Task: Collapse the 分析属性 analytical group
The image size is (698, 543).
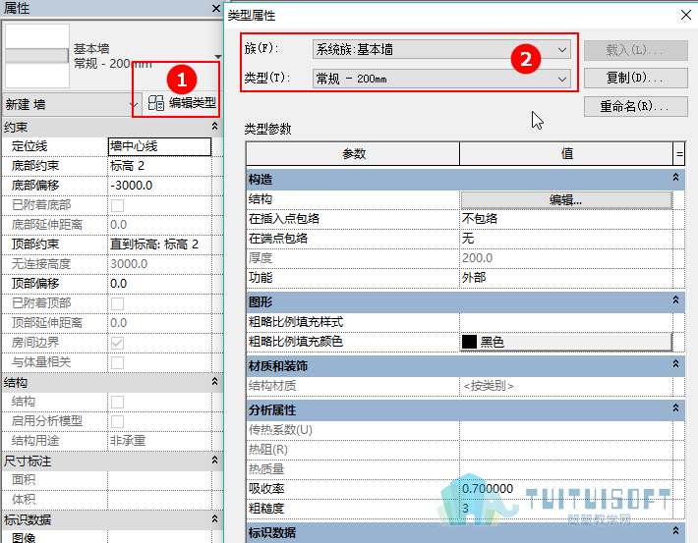Action: pos(675,407)
